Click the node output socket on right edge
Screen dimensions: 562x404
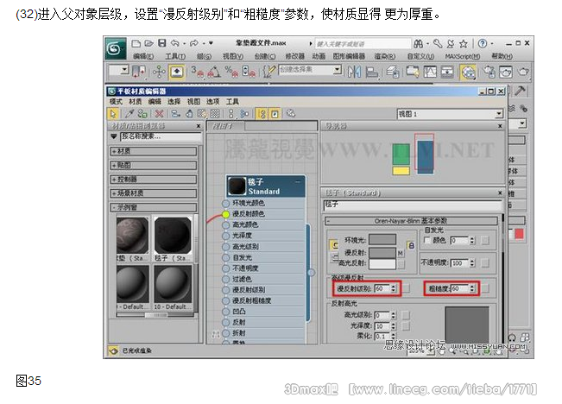click(312, 273)
